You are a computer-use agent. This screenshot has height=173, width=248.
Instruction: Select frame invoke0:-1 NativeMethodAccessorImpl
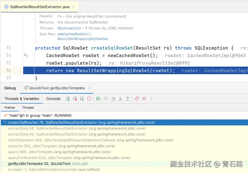point(124,170)
